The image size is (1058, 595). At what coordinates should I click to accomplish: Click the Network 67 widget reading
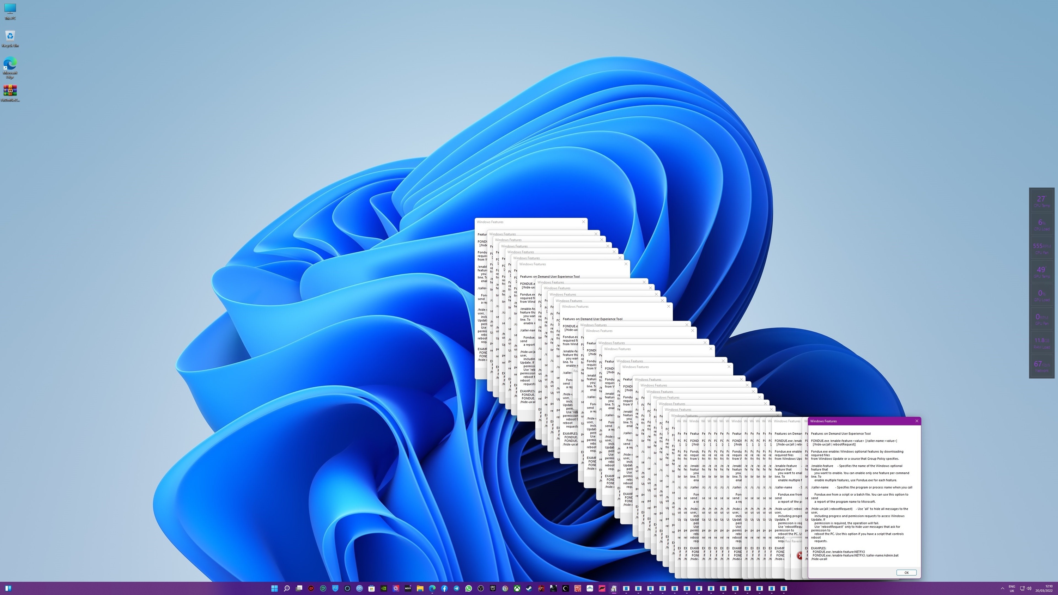1041,366
